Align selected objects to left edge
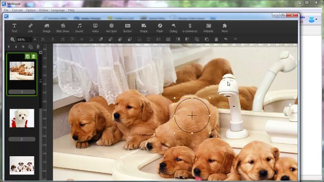 click(43, 39)
